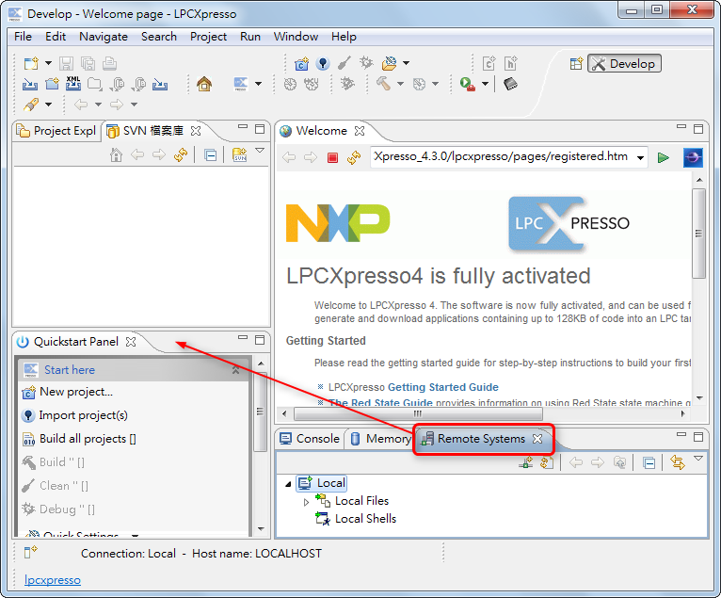This screenshot has width=721, height=598.
Task: Close the Welcome tab
Action: pos(360,131)
